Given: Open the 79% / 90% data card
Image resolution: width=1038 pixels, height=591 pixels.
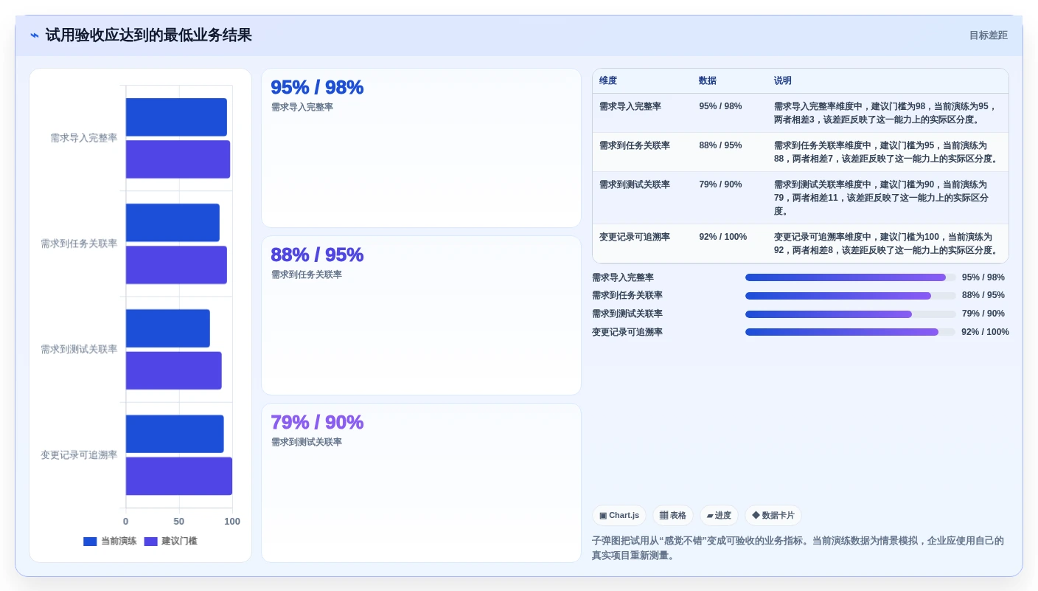Looking at the screenshot, I should point(421,483).
